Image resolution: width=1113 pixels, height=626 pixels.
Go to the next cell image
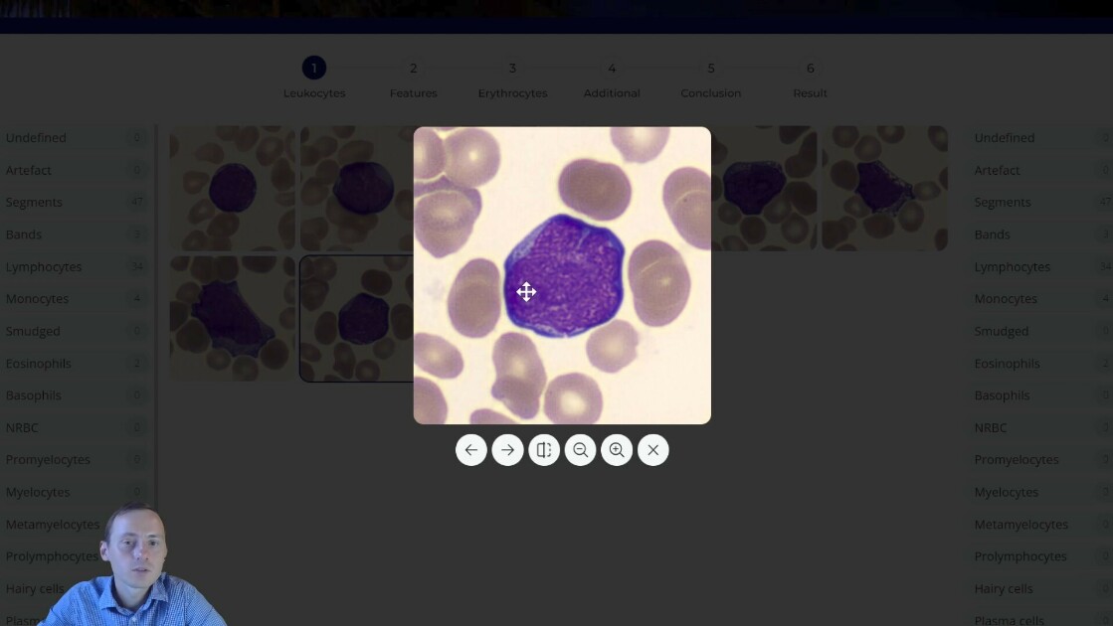click(x=507, y=450)
